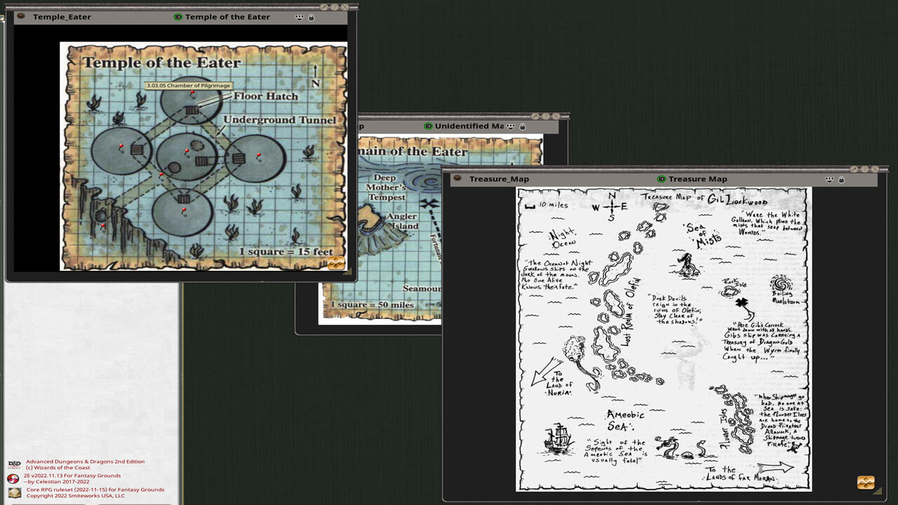Image resolution: width=898 pixels, height=505 pixels.
Task: Toggle the ID status of Temple of the Eater
Action: (x=177, y=17)
